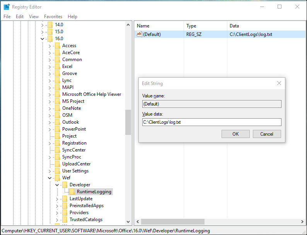Select the SyncProc key

point(72,157)
